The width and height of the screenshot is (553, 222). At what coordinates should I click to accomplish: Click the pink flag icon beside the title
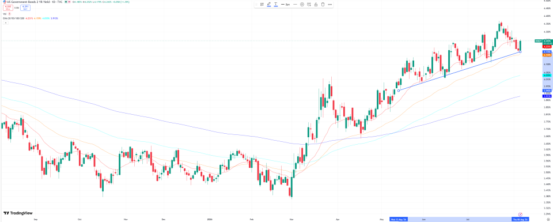coord(69,2)
